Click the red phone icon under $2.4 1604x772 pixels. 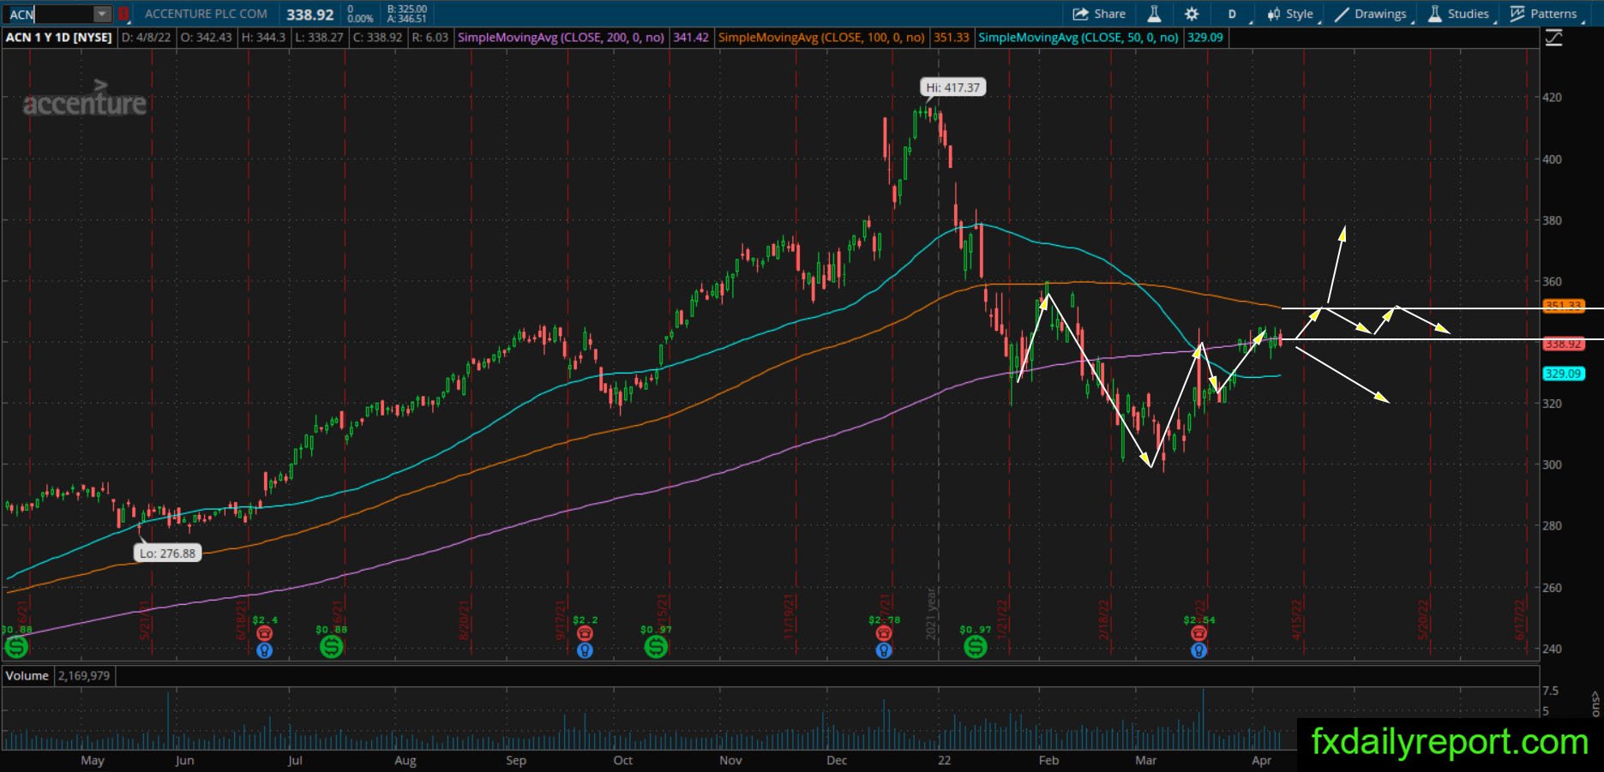pyautogui.click(x=264, y=633)
